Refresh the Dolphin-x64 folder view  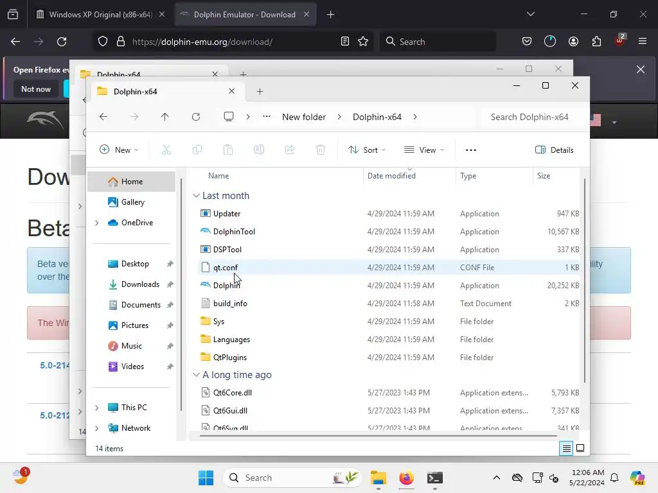click(x=196, y=117)
